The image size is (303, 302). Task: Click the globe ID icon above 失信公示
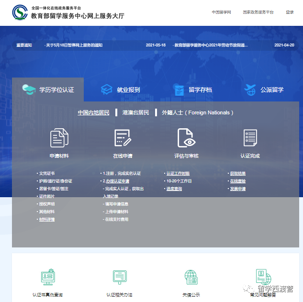(x=191, y=277)
